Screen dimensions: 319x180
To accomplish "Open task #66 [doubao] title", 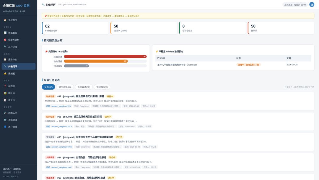I will [x=79, y=117].
